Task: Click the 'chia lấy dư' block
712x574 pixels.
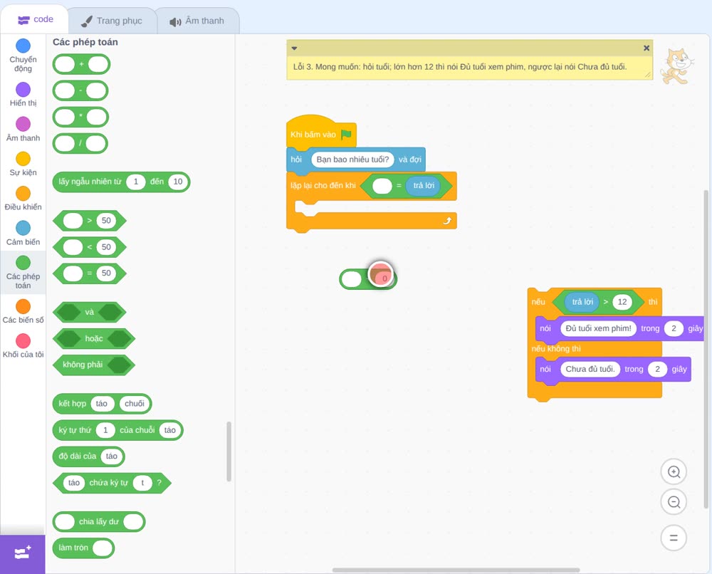Action: (x=99, y=522)
